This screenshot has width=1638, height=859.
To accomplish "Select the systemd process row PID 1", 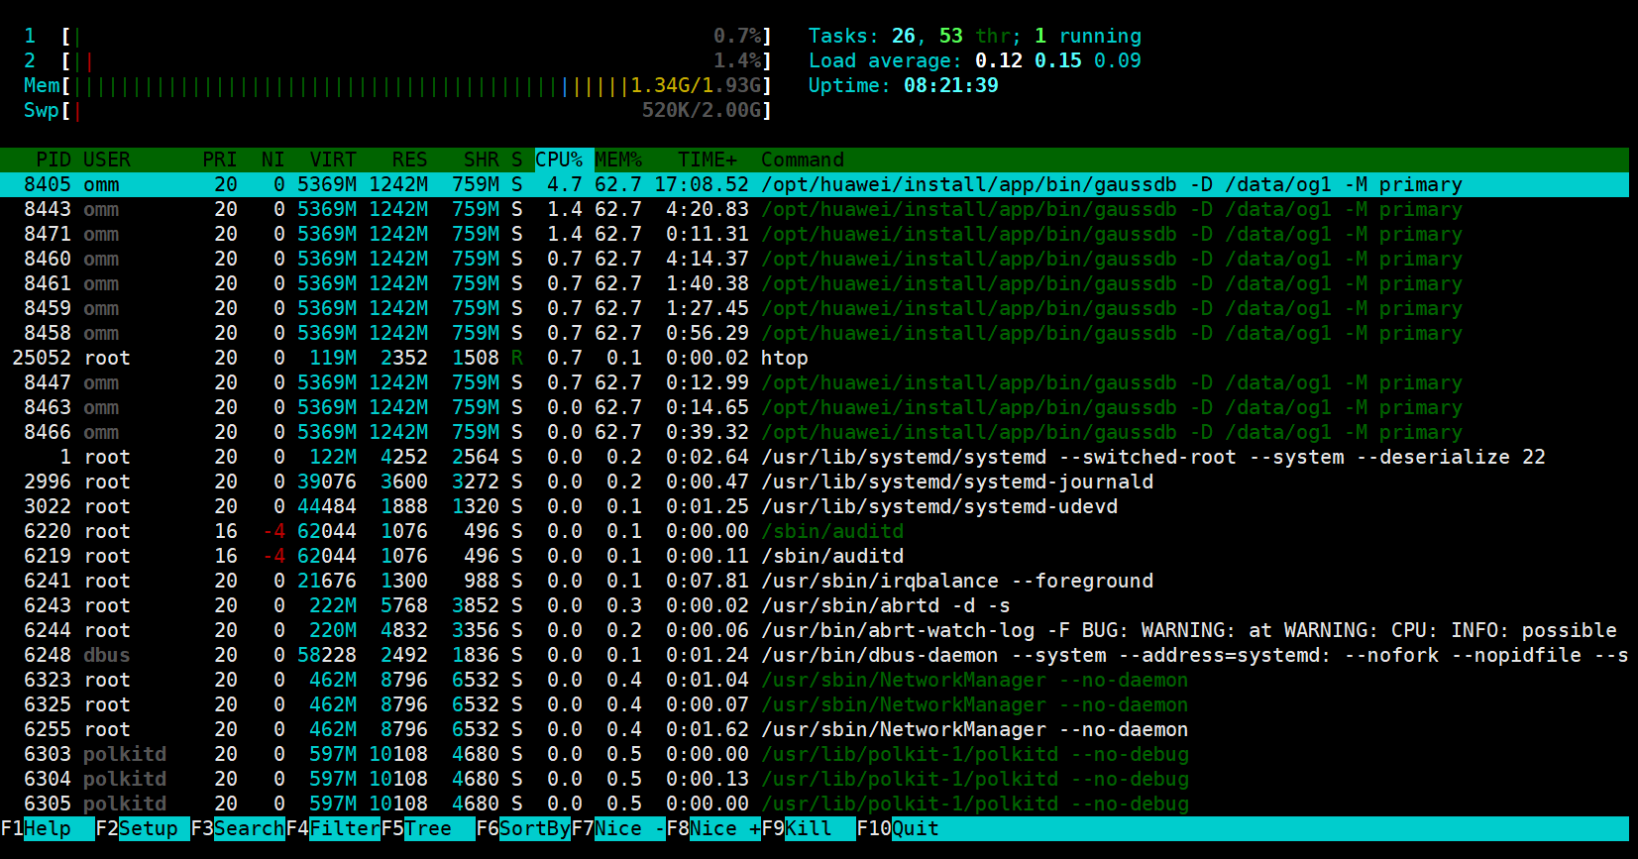I will tap(815, 457).
